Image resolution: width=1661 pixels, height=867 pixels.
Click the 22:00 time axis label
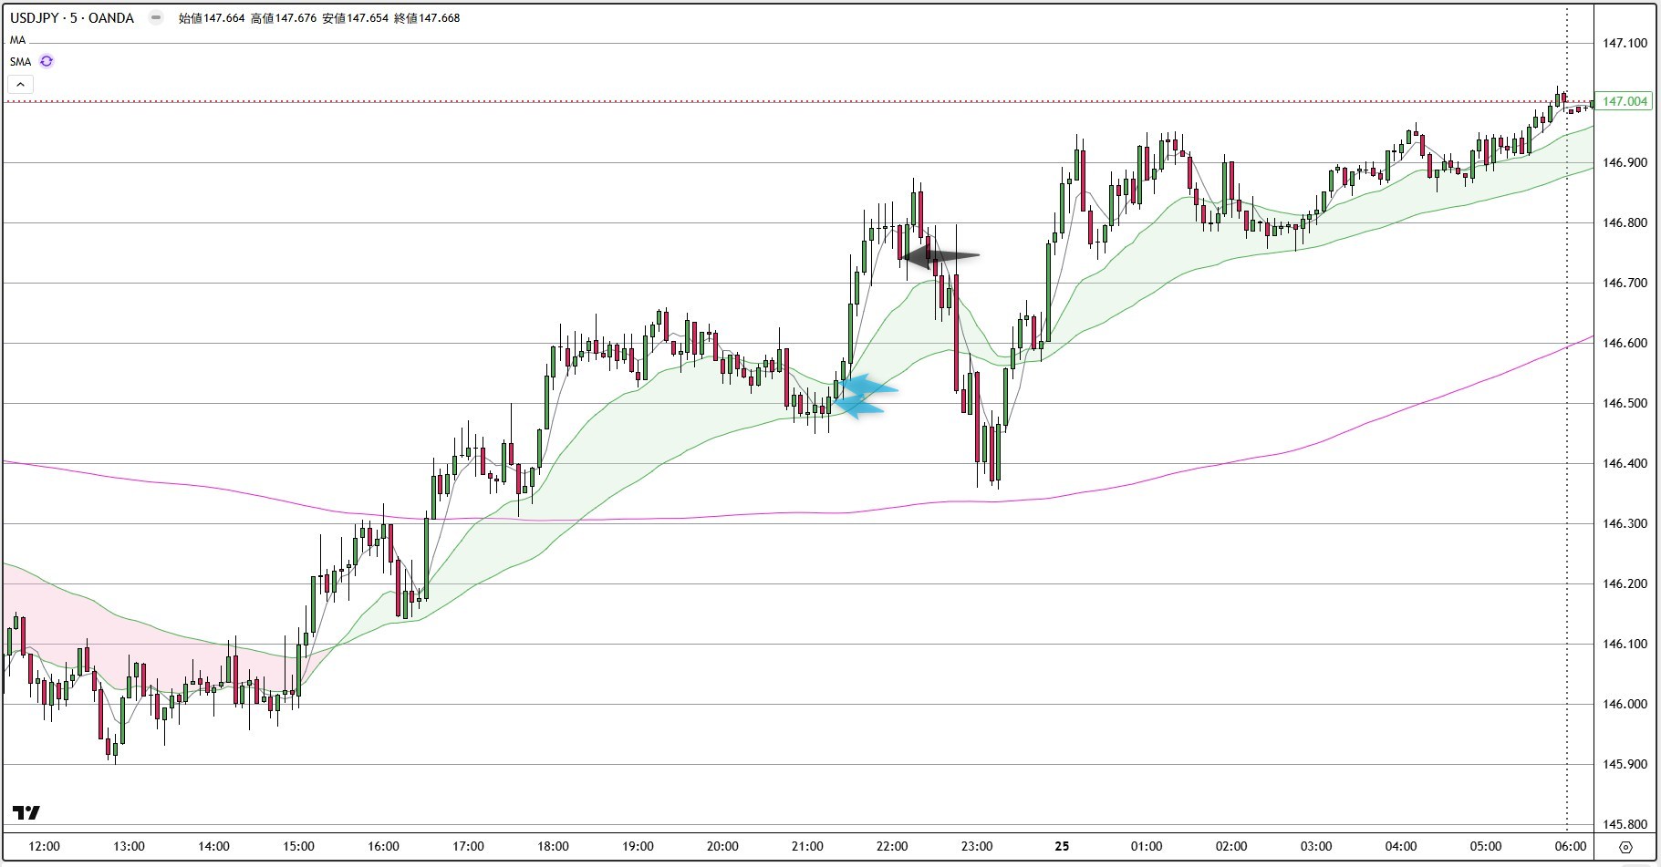(x=892, y=846)
